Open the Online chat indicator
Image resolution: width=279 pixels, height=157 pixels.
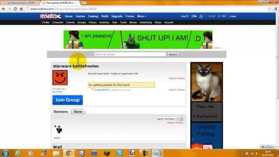[267, 147]
